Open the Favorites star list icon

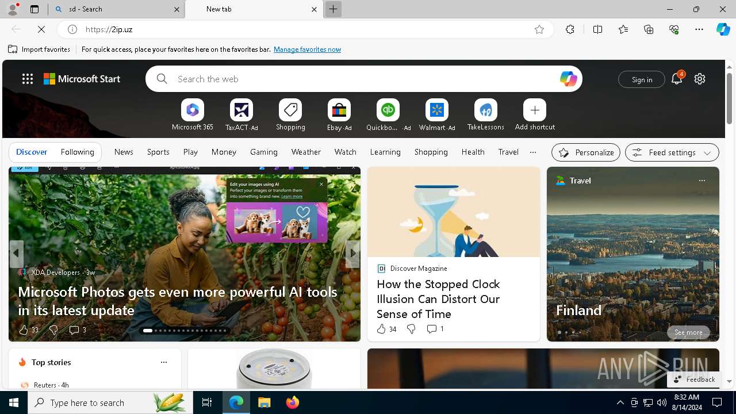[623, 29]
